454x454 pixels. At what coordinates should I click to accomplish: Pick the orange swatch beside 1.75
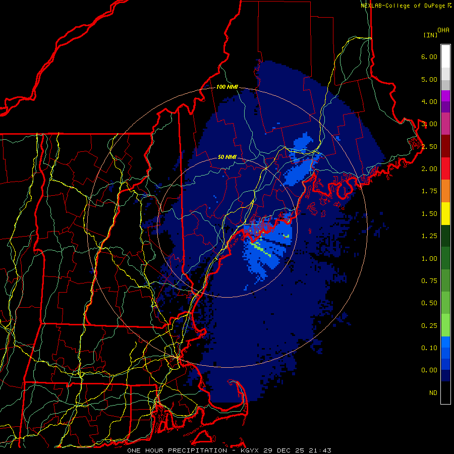(x=445, y=191)
